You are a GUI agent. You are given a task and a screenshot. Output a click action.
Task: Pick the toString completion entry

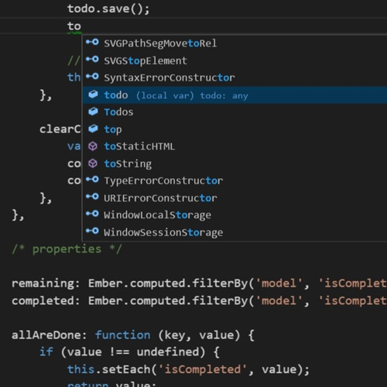point(235,163)
